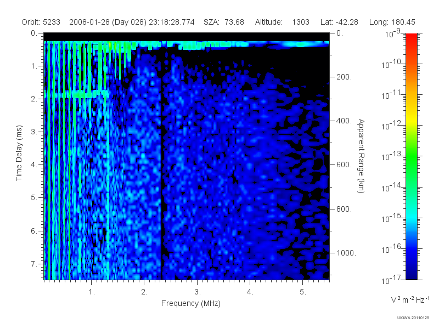Click the '5.' tick on the time delay axis
The height and width of the screenshot is (329, 439).
click(34, 198)
